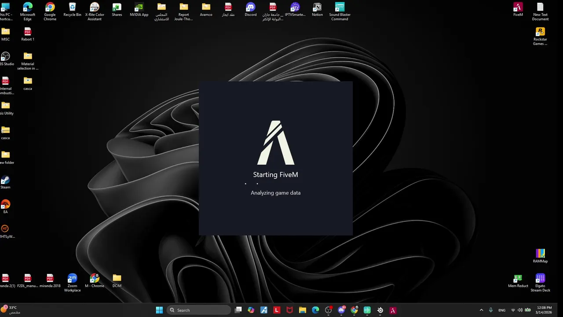Open the X-Rite Color Assistant shortcut
This screenshot has width=563, height=317.
point(95,11)
